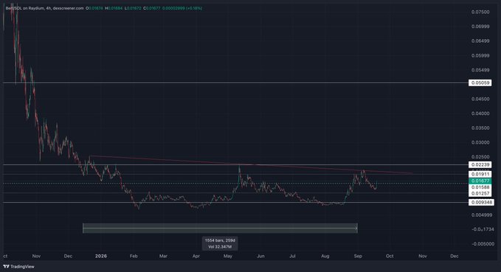Click the Feb label on time axis
Image resolution: width=501 pixels, height=272 pixels.
tap(134, 256)
